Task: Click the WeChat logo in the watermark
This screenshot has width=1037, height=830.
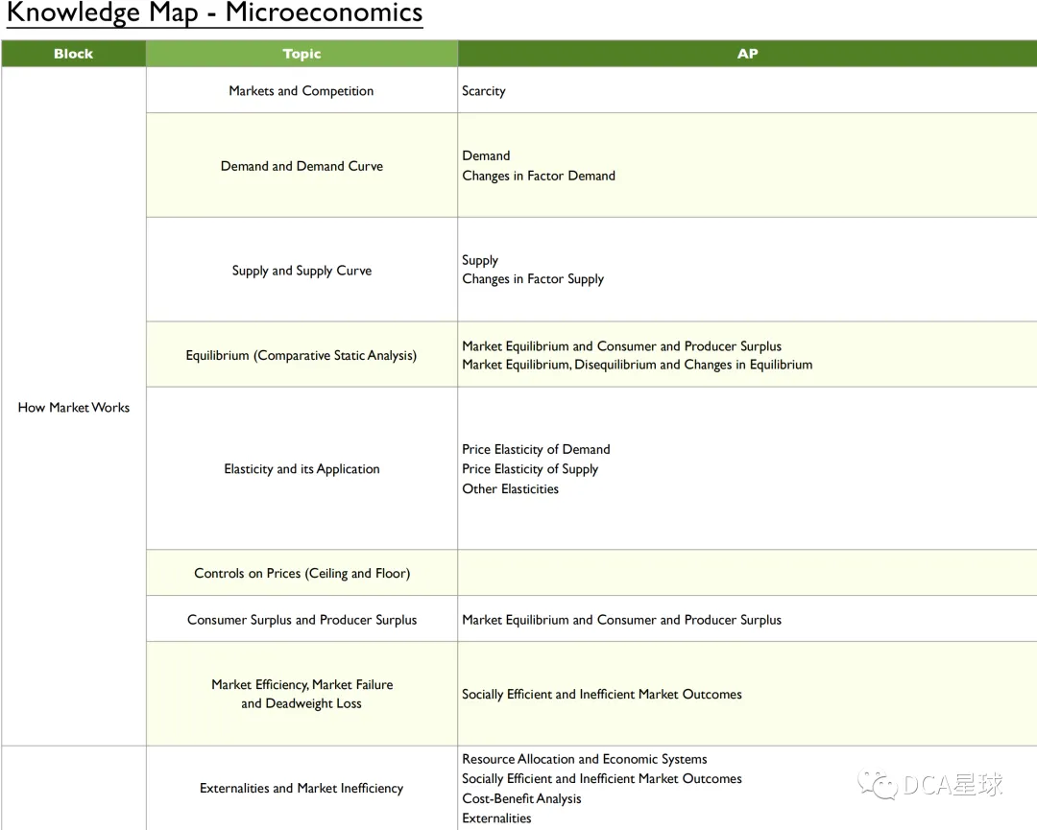Action: pyautogui.click(x=878, y=786)
